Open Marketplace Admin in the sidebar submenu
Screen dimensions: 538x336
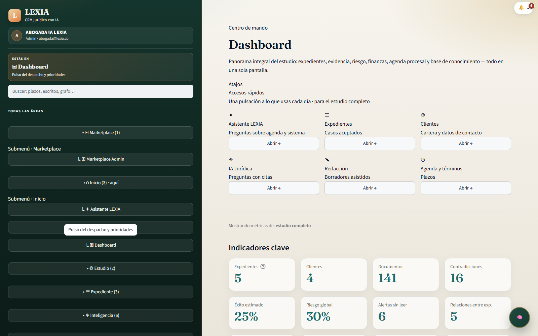pos(101,159)
